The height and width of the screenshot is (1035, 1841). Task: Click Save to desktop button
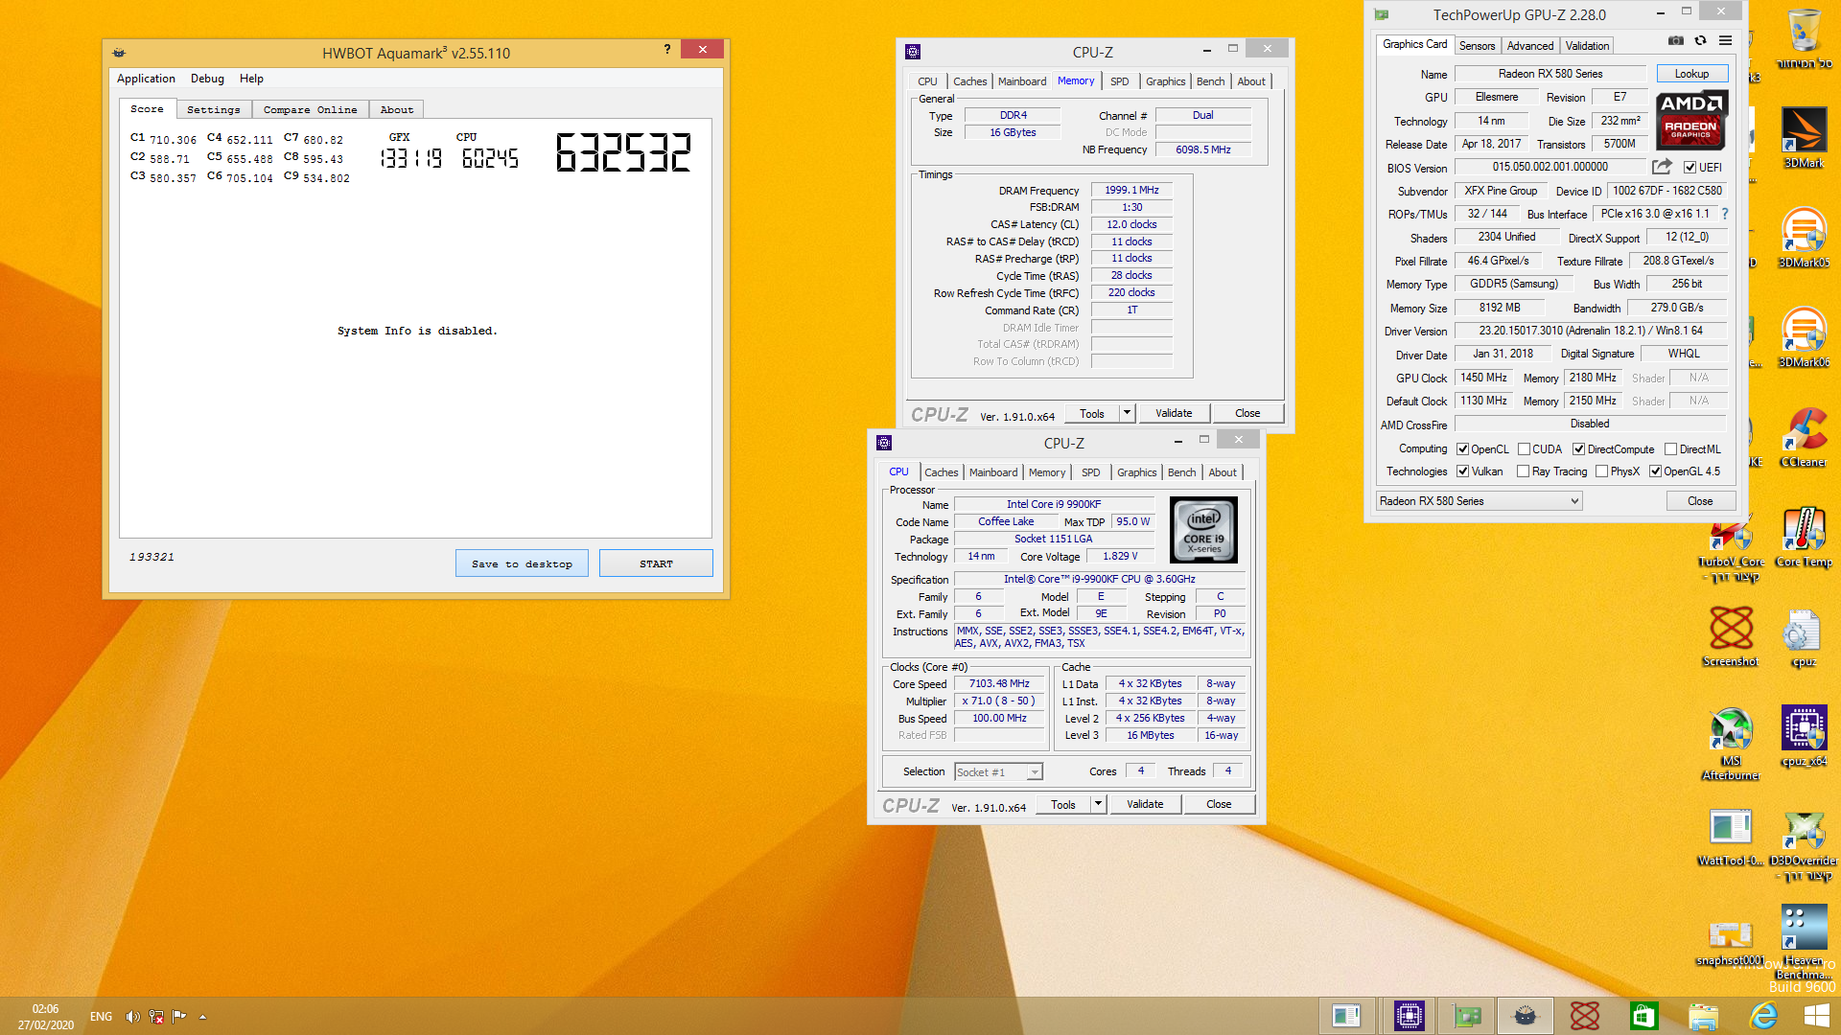522,563
